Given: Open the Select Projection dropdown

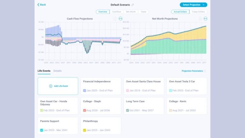Looking at the screenshot, I should [193, 5].
